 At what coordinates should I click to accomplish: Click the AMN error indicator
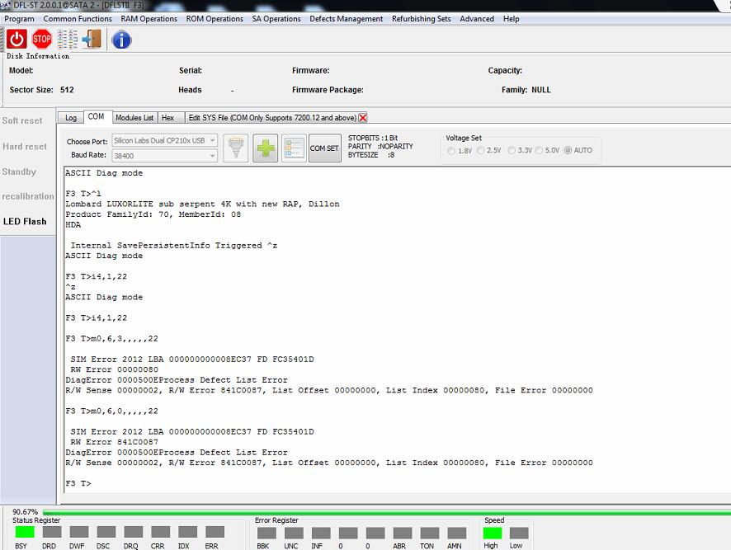point(457,533)
